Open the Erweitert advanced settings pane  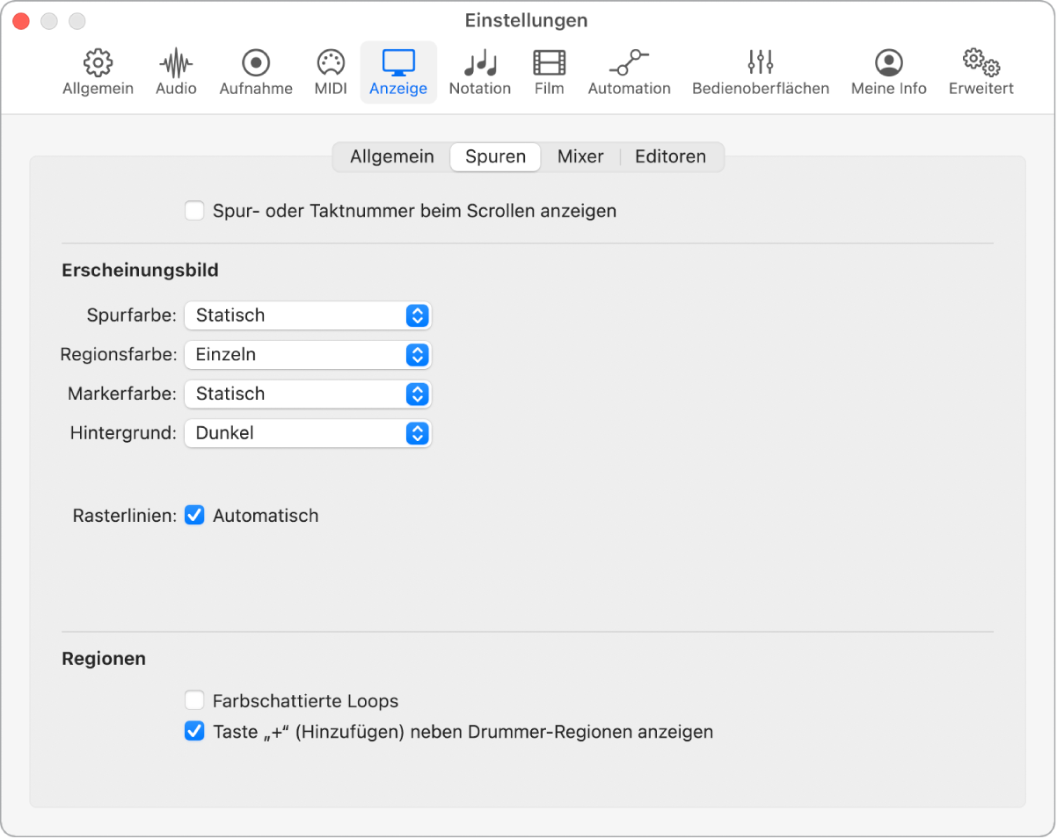[981, 72]
